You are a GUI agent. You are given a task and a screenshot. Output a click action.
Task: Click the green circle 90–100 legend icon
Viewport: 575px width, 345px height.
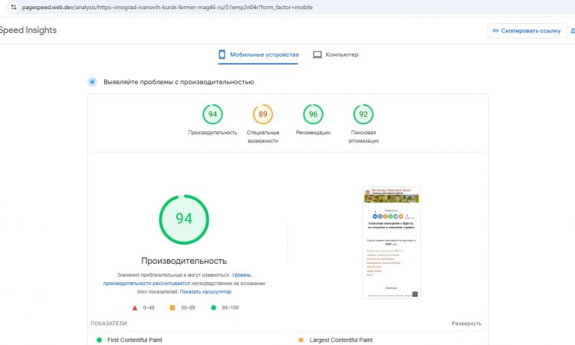pyautogui.click(x=213, y=307)
